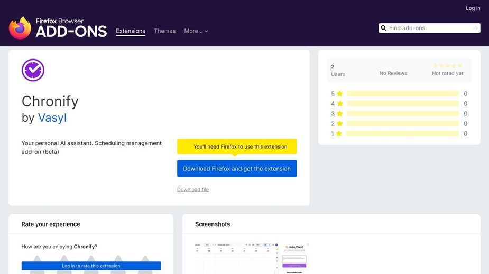Click the 3 star rating number link
The height and width of the screenshot is (274, 489).
333,113
